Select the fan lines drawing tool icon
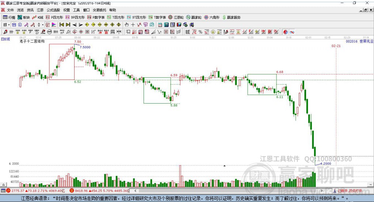Viewport: 374px width, 202px height. pyautogui.click(x=134, y=32)
